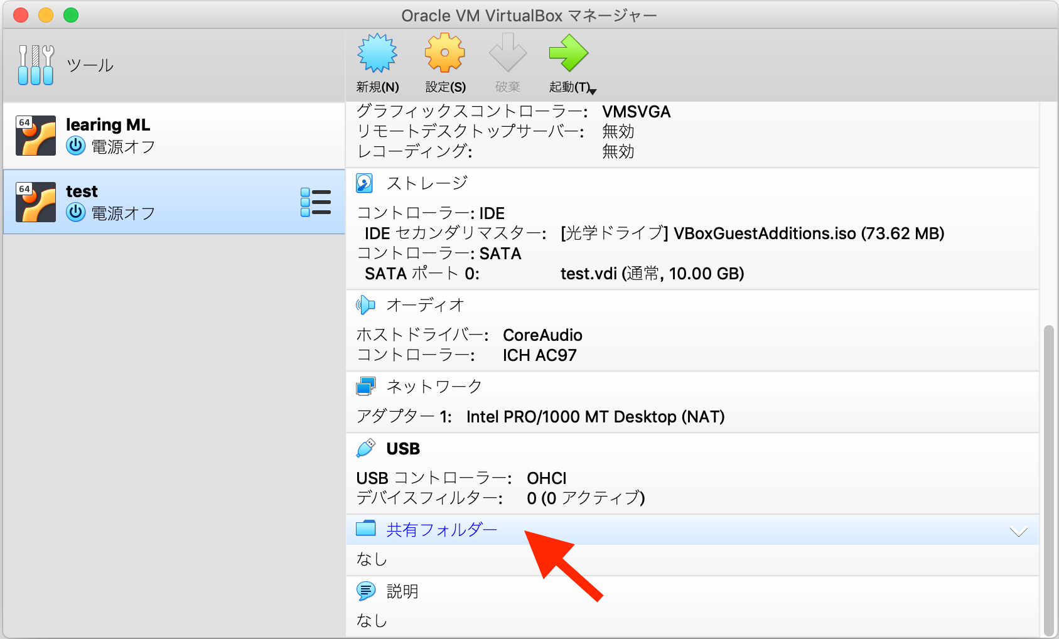Minimize the VirtualBox manager window
Screen dimensions: 1059x639
[x=46, y=15]
